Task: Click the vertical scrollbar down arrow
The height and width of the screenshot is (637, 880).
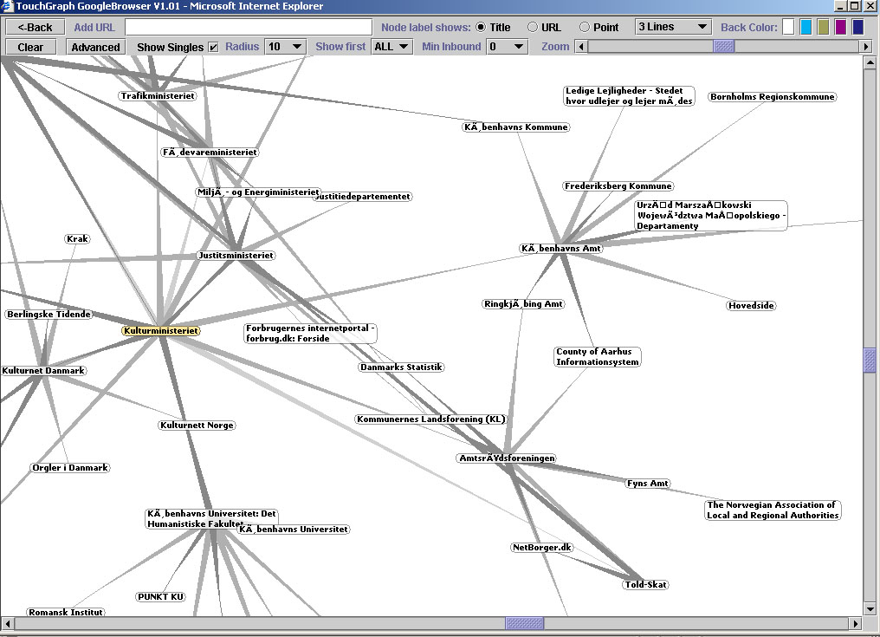Action: [x=870, y=609]
